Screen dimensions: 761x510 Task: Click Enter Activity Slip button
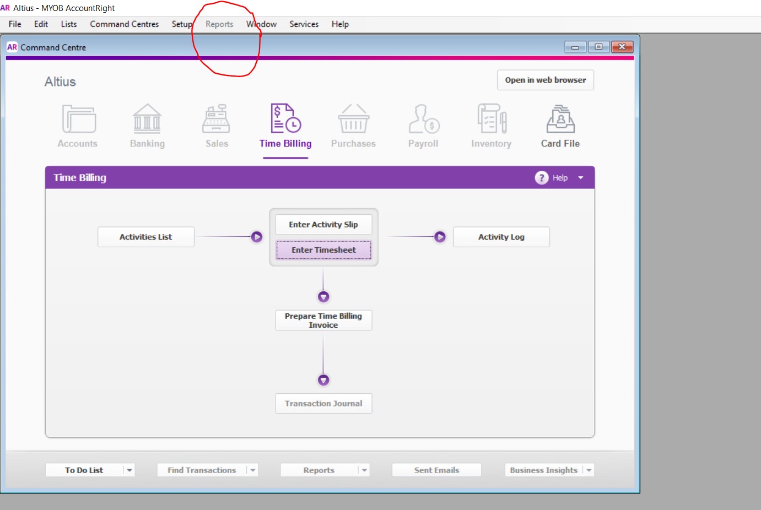[x=323, y=225]
